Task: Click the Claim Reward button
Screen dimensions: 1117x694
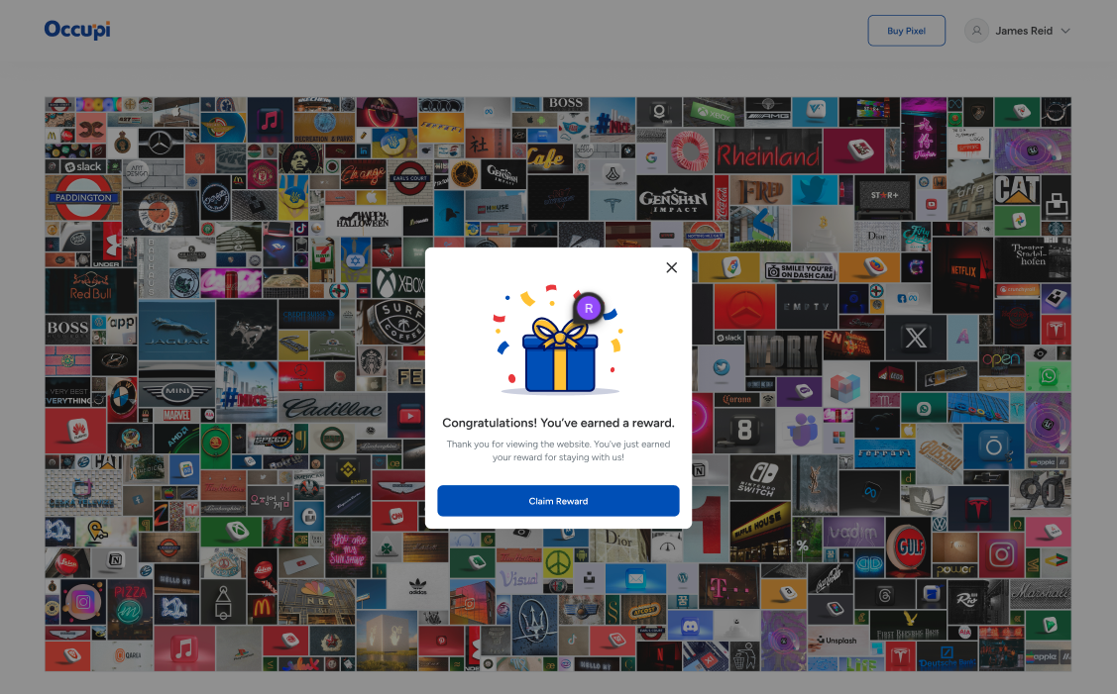Action: click(x=558, y=501)
